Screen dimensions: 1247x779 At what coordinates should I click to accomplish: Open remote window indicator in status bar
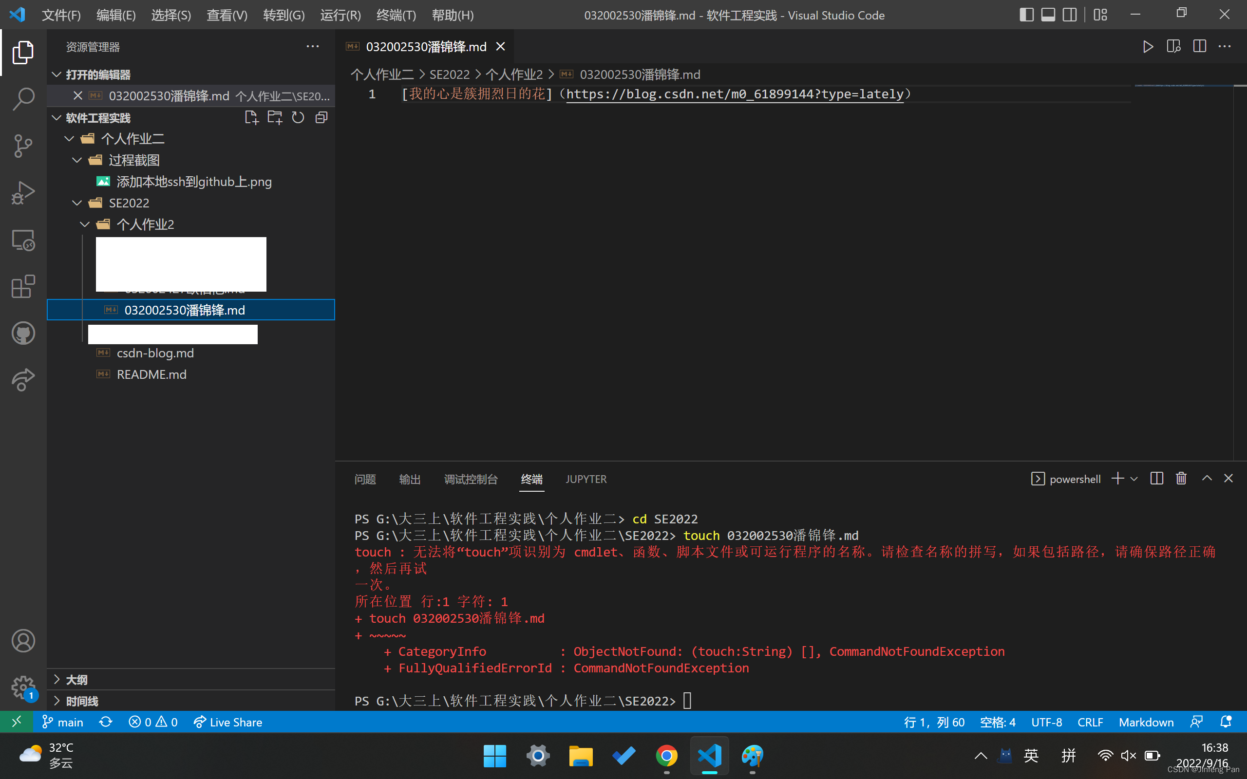[x=17, y=722]
